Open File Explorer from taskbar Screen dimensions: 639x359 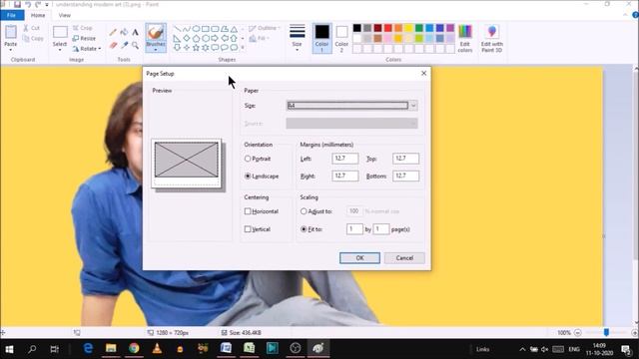[111, 348]
